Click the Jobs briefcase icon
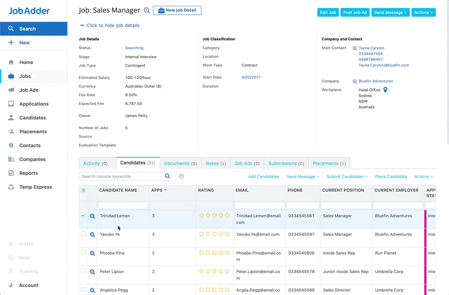Image resolution: width=449 pixels, height=295 pixels. point(11,76)
